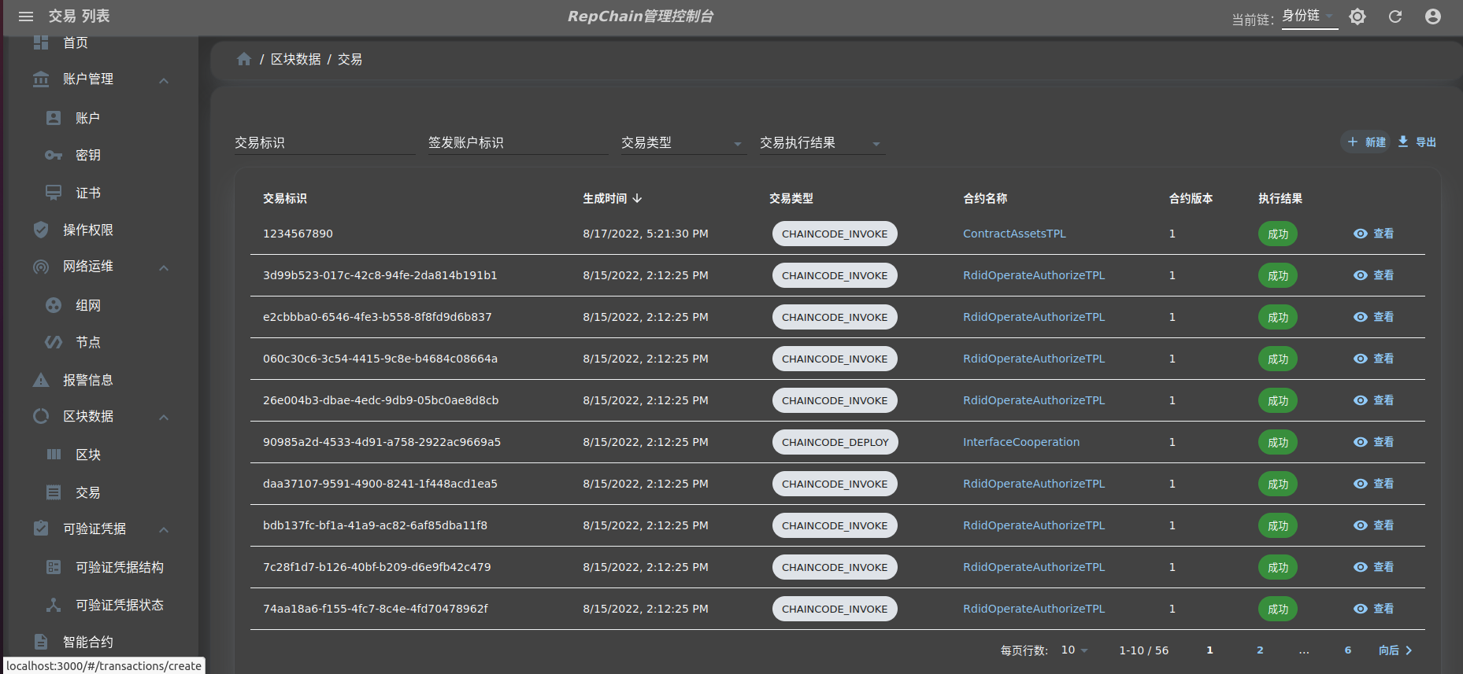Open the rows per page 10 dropdown
Image resolution: width=1463 pixels, height=674 pixels.
(x=1074, y=650)
